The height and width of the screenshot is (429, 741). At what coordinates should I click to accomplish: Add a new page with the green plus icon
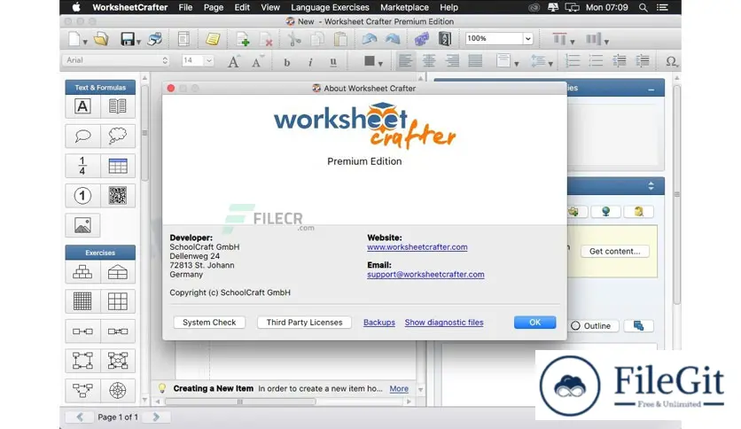click(x=243, y=39)
